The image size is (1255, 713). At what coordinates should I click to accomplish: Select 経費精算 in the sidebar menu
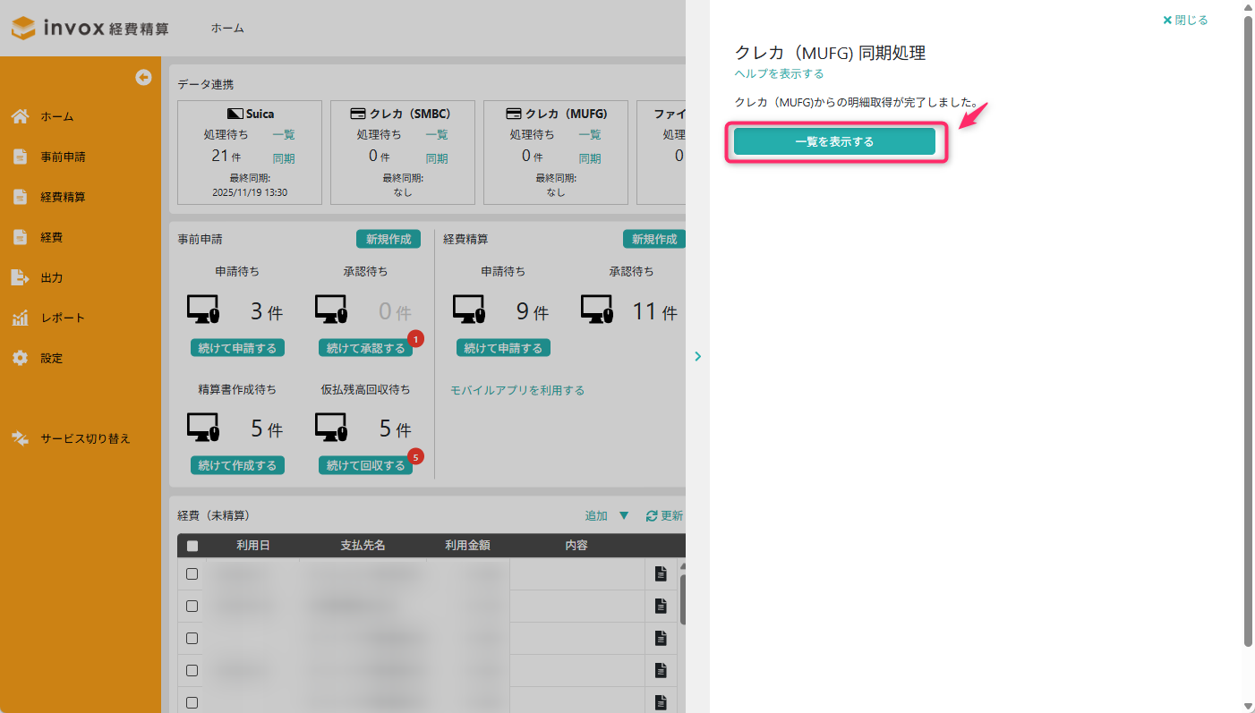(x=63, y=197)
